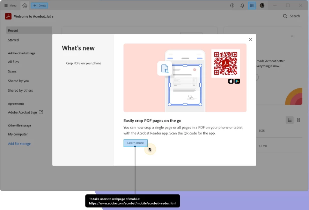
Task: Click the external link icon beside Acrobat Sign
Action: 41,112
